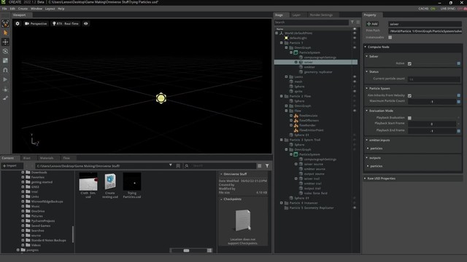Toggle visibility of Looks folder
This screenshot has width=467, height=262.
tap(355, 76)
